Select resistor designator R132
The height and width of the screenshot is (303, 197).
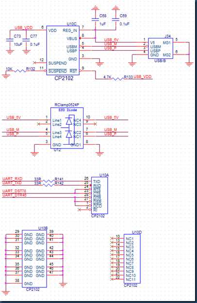tap(31, 69)
